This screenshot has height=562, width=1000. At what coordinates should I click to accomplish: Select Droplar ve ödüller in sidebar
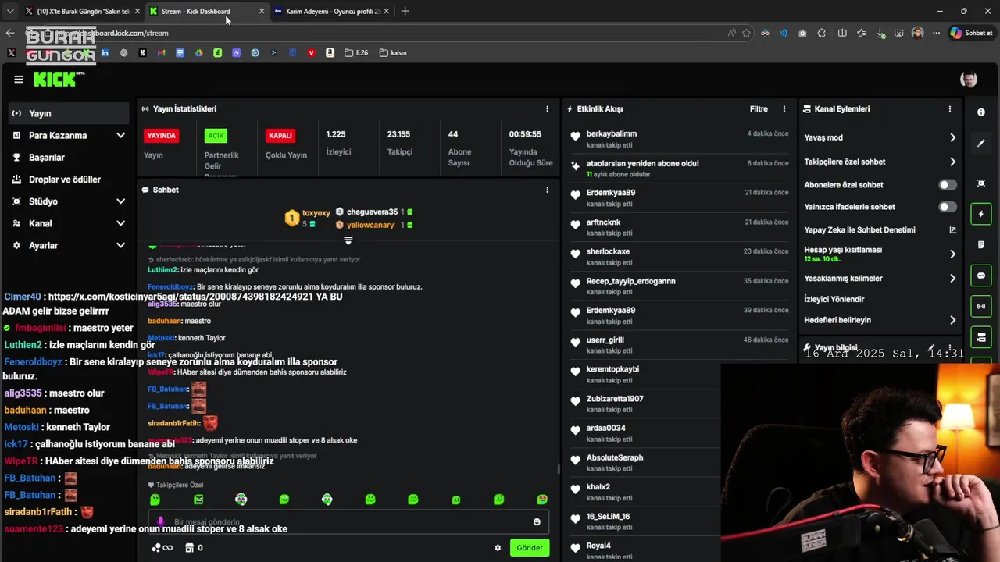[x=70, y=180]
